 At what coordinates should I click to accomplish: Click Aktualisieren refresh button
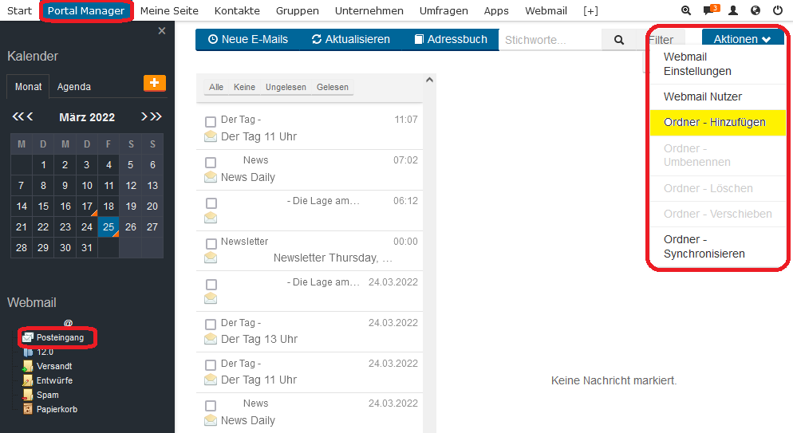tap(351, 39)
